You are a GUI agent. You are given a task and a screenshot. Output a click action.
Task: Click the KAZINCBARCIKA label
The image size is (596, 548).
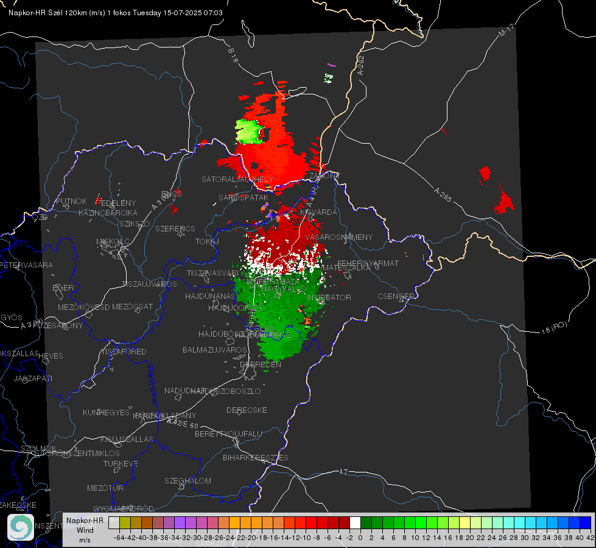(108, 213)
